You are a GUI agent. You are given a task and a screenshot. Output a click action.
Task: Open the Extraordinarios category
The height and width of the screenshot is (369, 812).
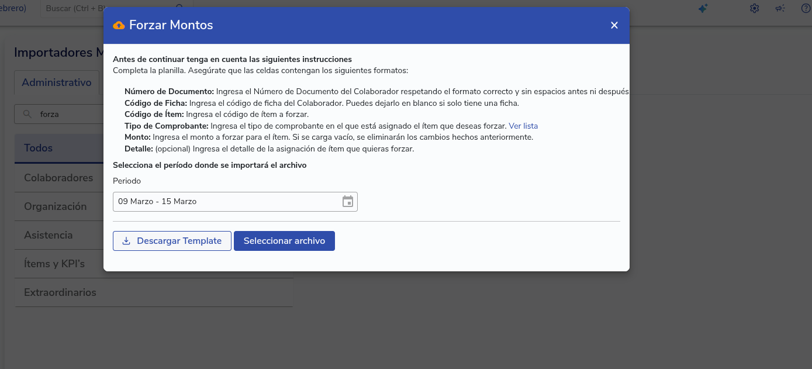[60, 292]
